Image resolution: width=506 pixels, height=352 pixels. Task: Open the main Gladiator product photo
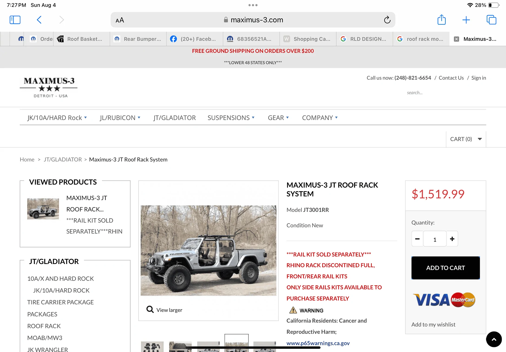208,250
